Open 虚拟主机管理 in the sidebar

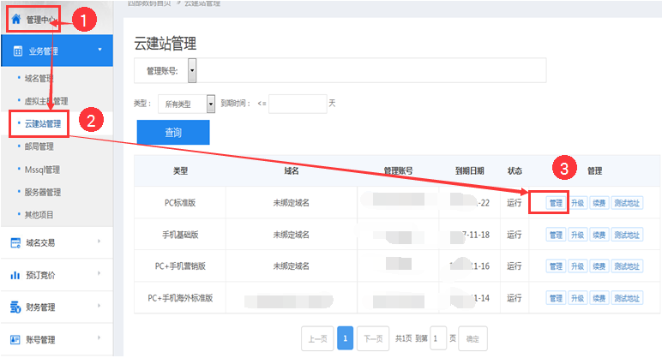click(x=46, y=101)
